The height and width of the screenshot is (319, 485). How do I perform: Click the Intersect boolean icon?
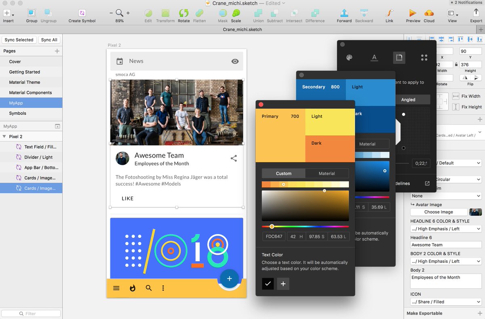point(293,13)
